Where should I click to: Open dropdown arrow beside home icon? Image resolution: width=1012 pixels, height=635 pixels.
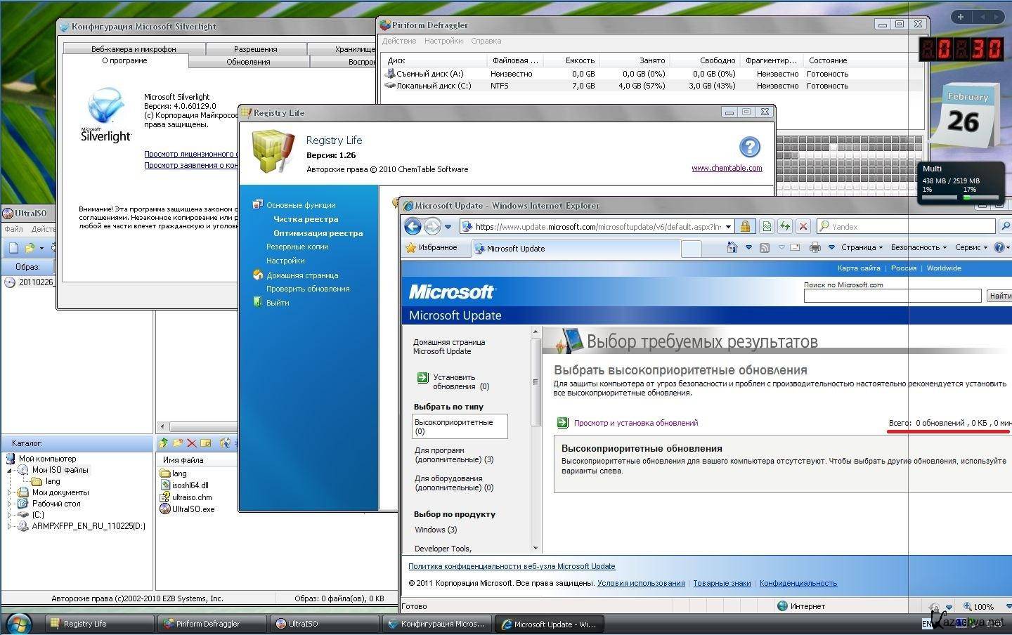tap(748, 247)
